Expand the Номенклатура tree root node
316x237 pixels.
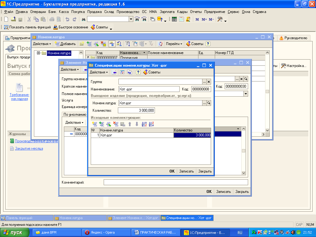[x=38, y=53]
